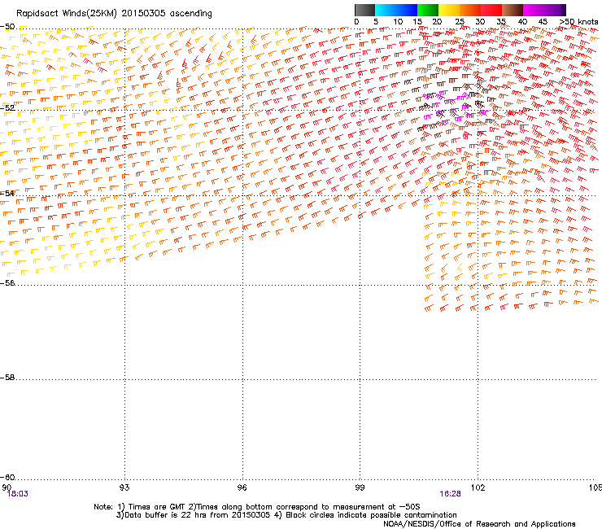602x529 pixels.
Task: Click the purple 16:28 swath time label
Action: [450, 494]
